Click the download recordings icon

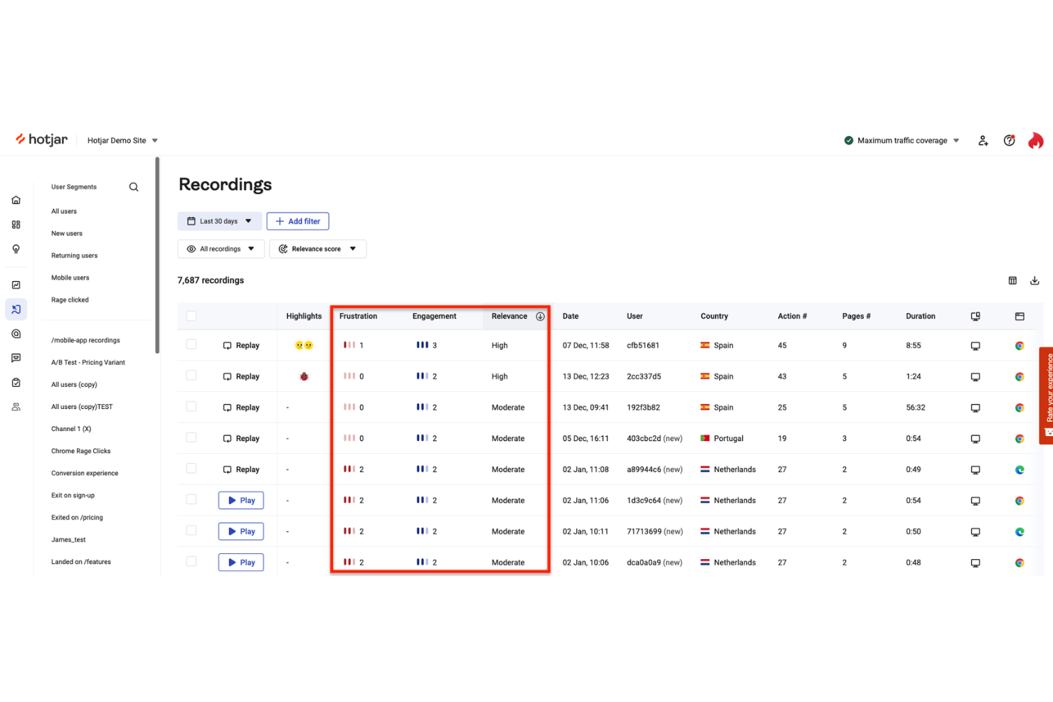[1035, 281]
